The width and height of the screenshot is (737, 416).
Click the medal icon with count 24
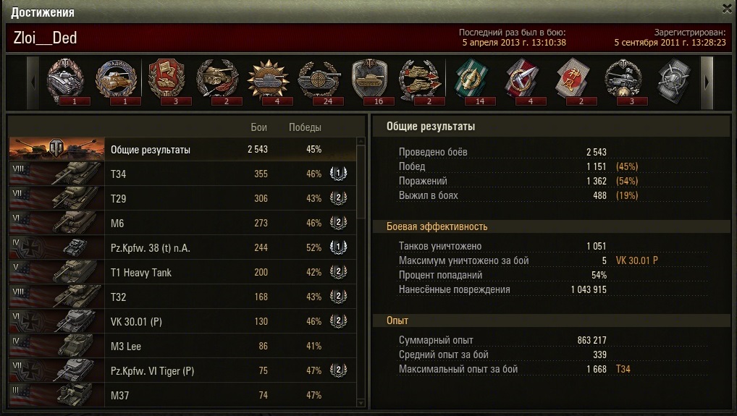(319, 81)
